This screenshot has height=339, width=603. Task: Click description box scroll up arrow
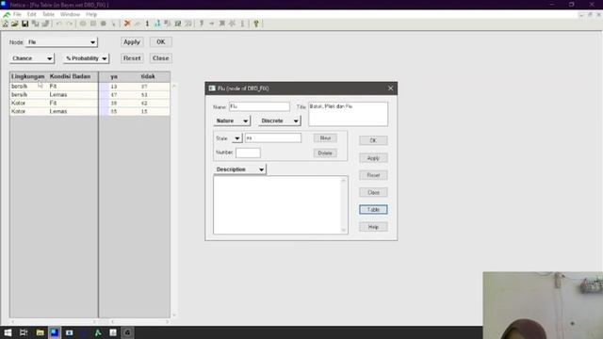(x=344, y=180)
